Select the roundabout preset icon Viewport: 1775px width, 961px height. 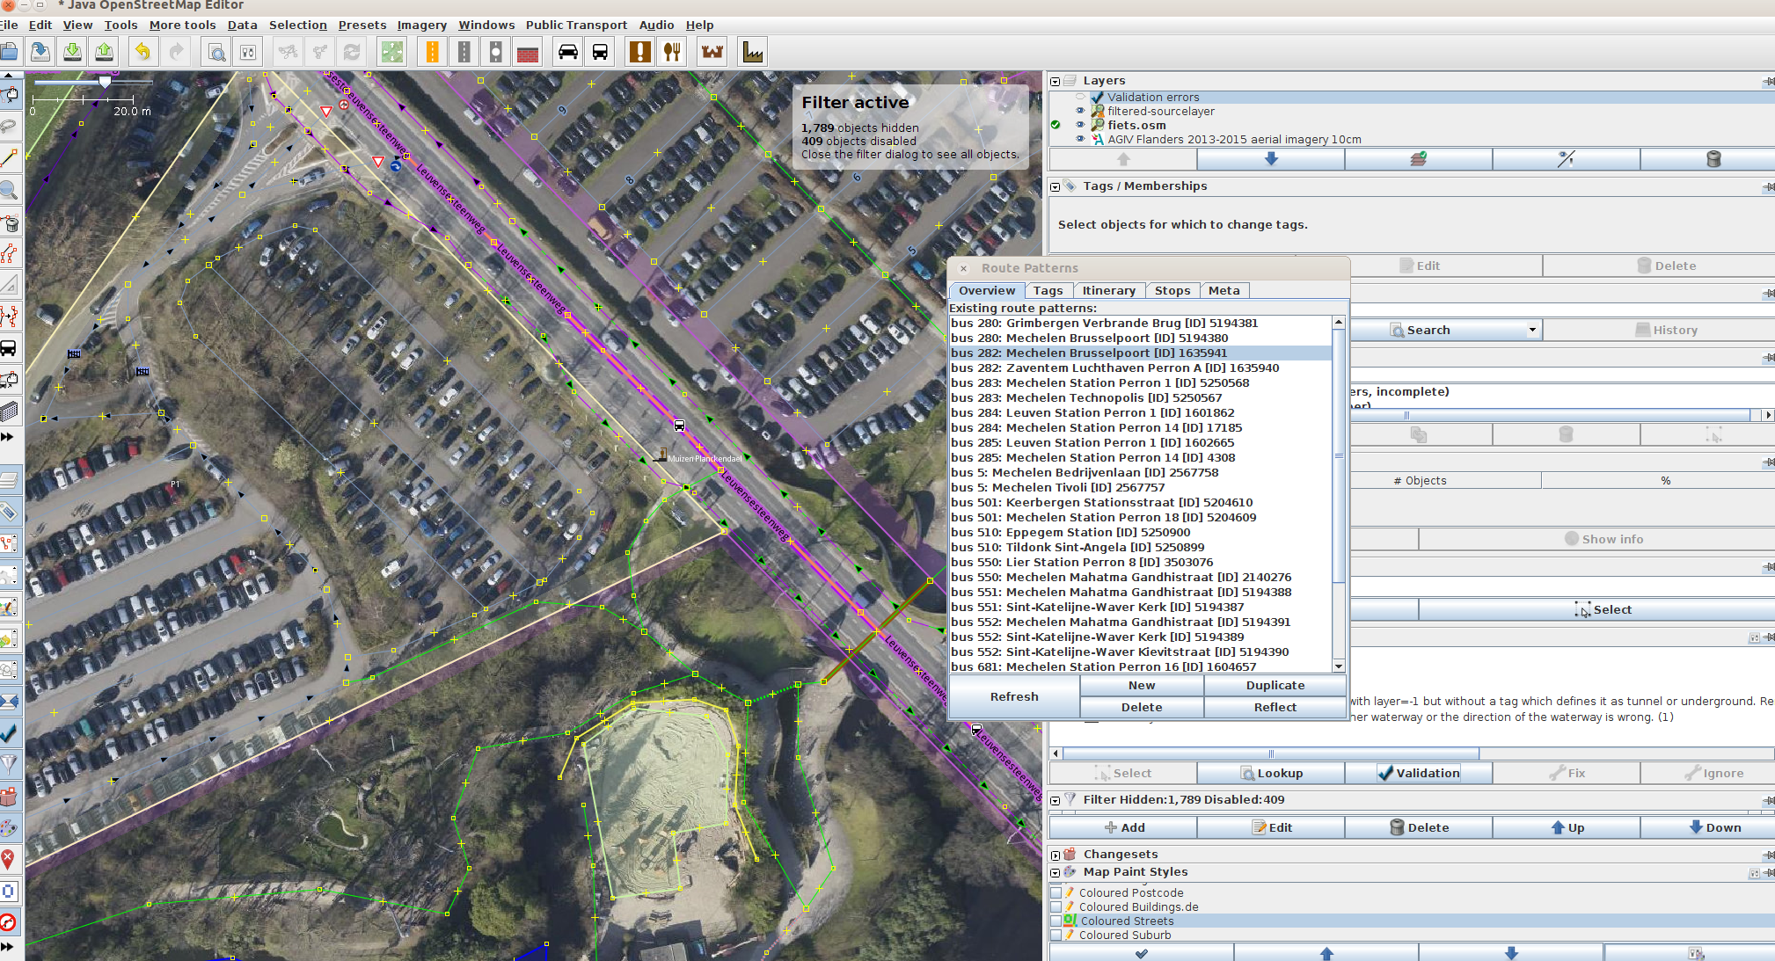pyautogui.click(x=495, y=52)
